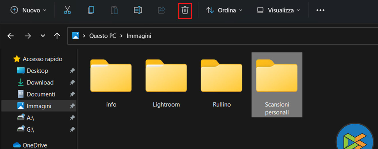Click the pin icon beside sidebar Immagini
This screenshot has width=378, height=149.
72,106
